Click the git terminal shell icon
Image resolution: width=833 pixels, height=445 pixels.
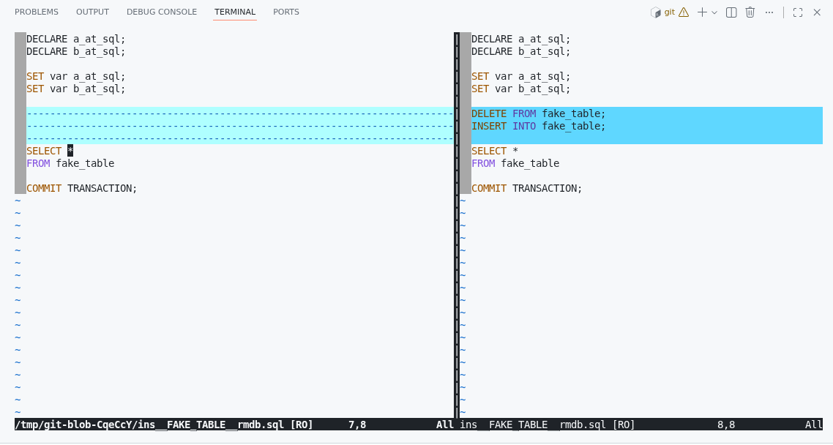tap(656, 12)
